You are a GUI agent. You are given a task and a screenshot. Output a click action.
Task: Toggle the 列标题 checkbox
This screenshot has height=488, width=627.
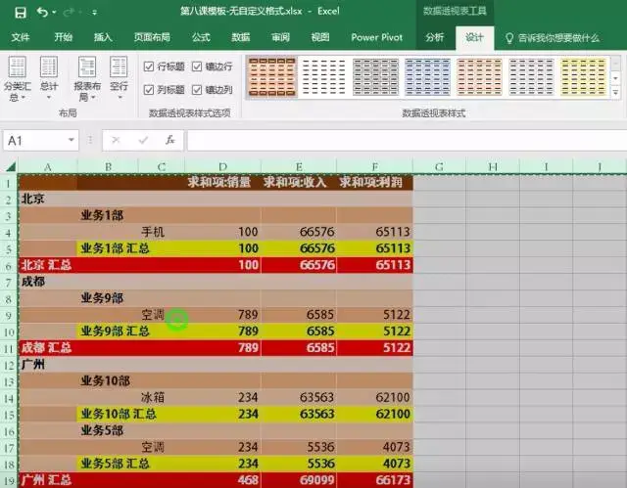(x=149, y=90)
